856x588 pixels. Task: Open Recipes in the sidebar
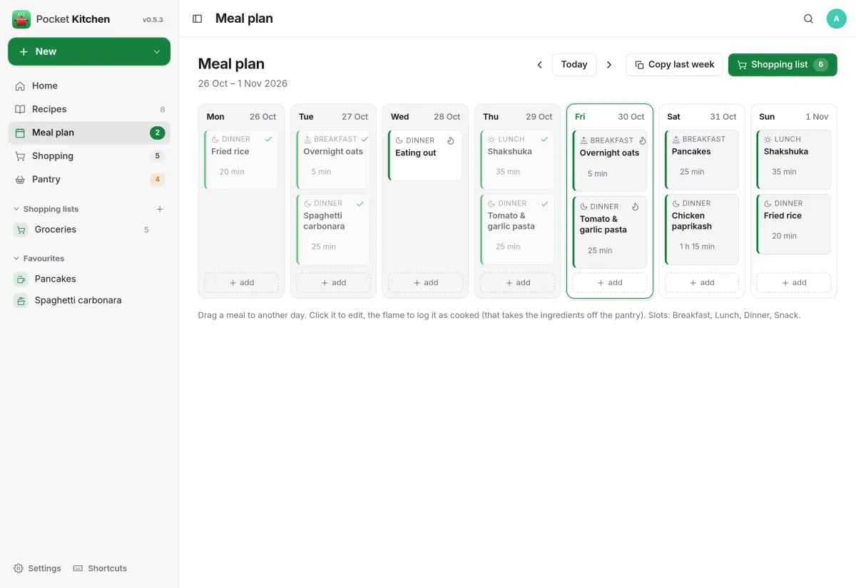pos(89,109)
